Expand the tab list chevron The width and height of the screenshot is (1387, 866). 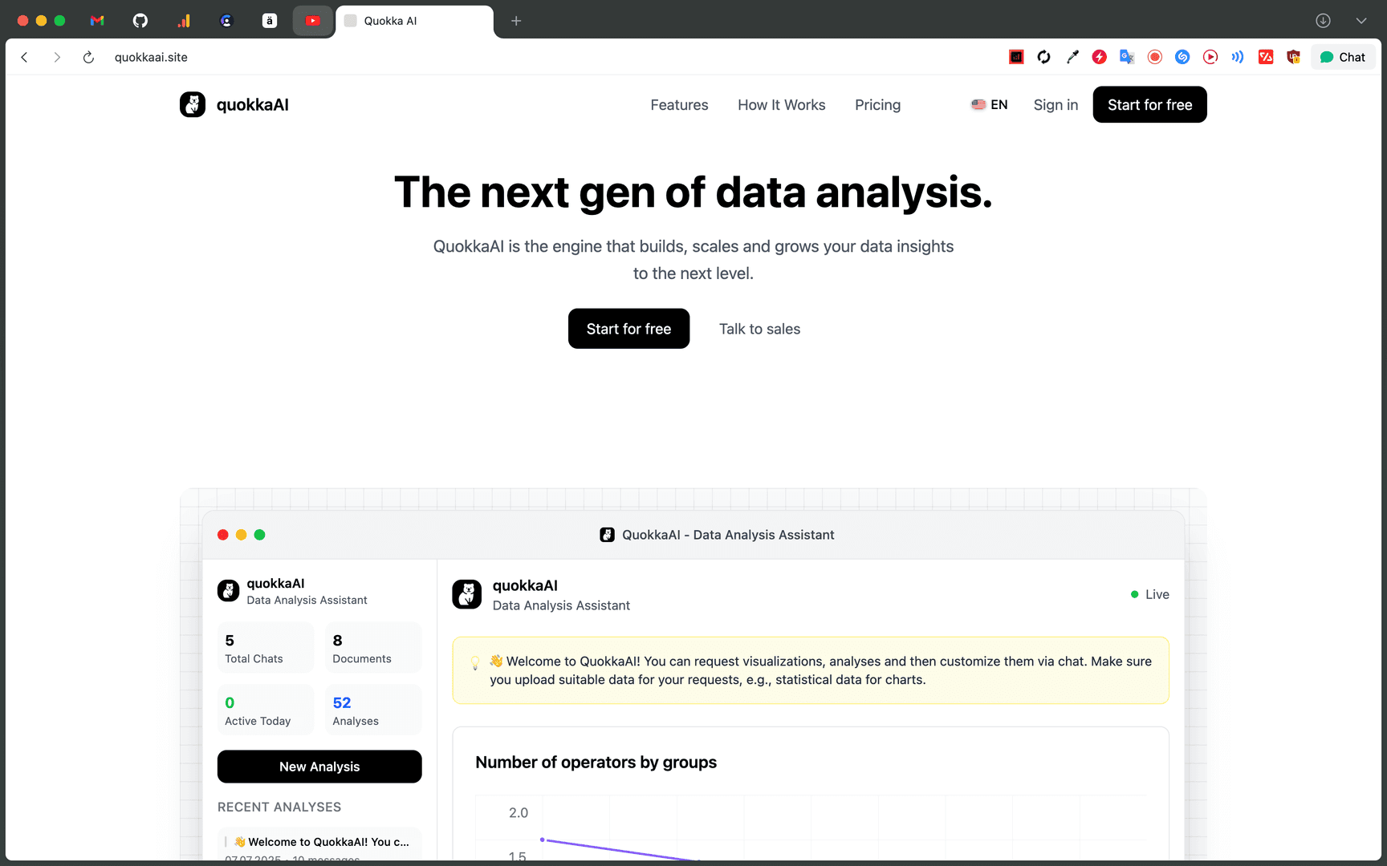tap(1361, 21)
